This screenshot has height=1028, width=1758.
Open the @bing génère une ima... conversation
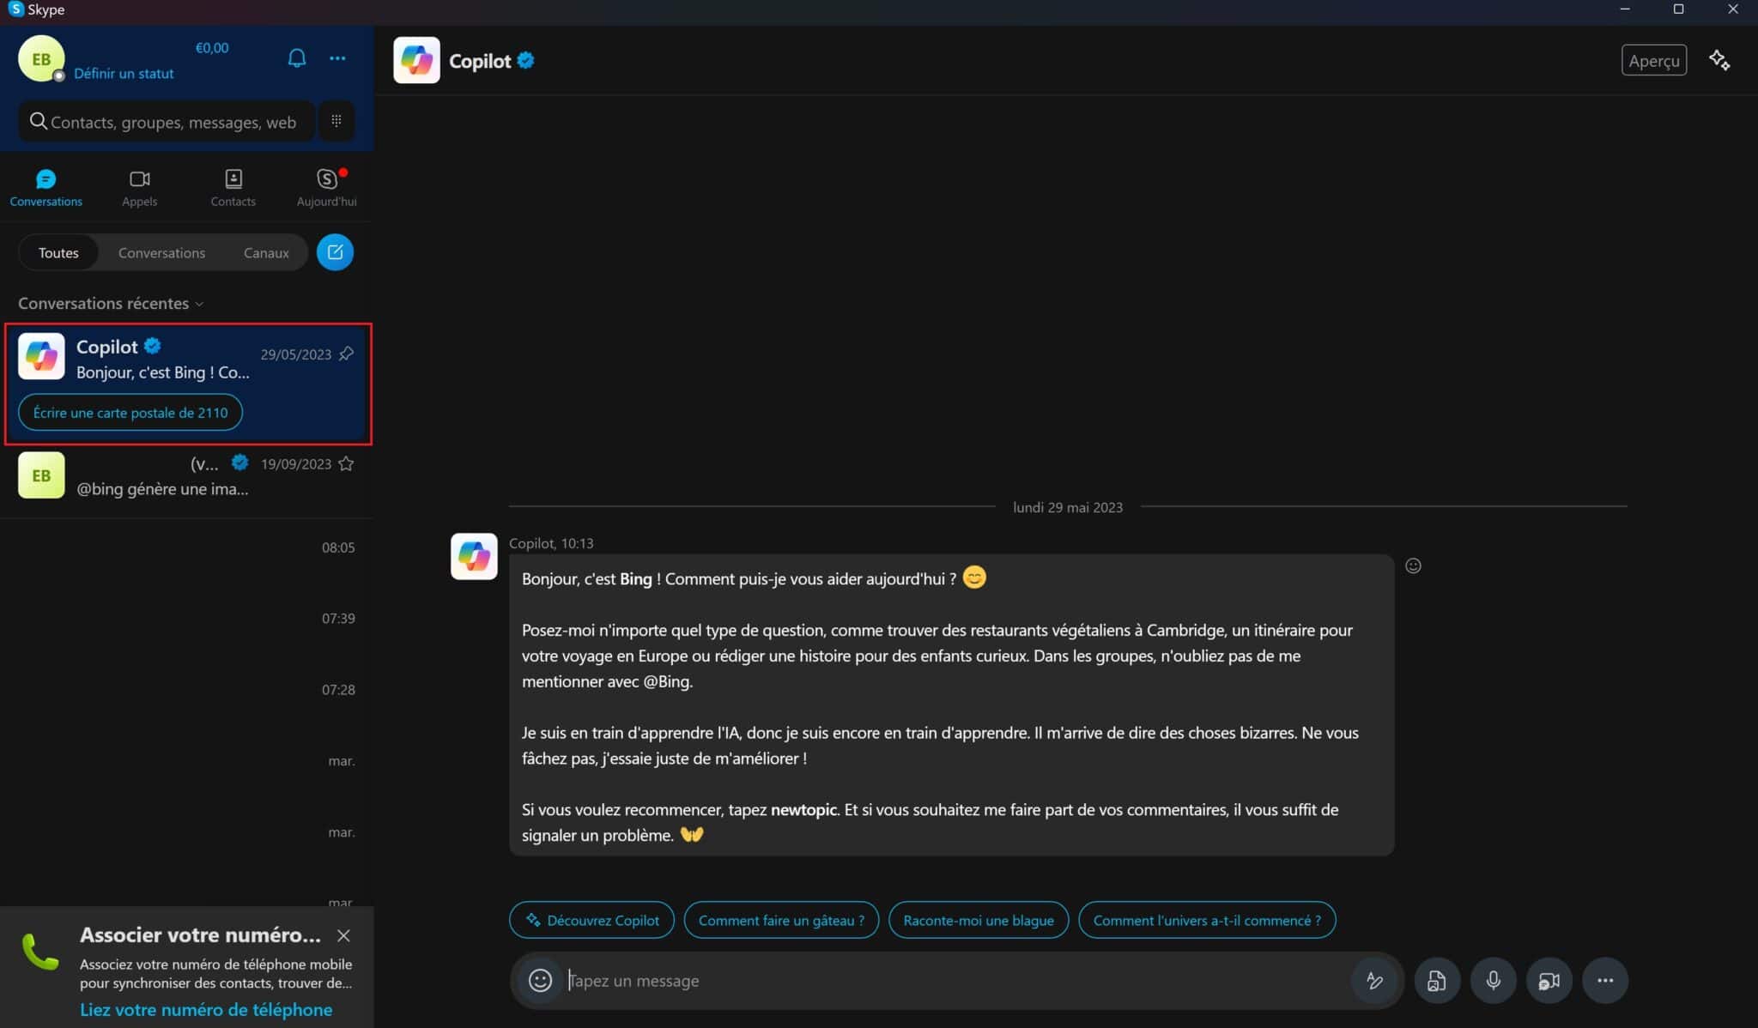(x=187, y=476)
